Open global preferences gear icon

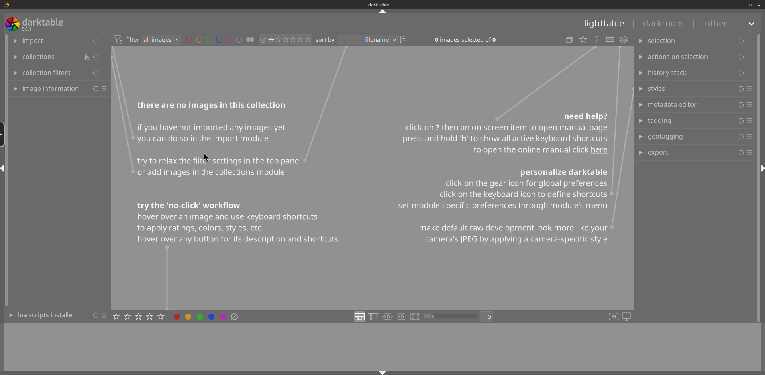tap(624, 40)
